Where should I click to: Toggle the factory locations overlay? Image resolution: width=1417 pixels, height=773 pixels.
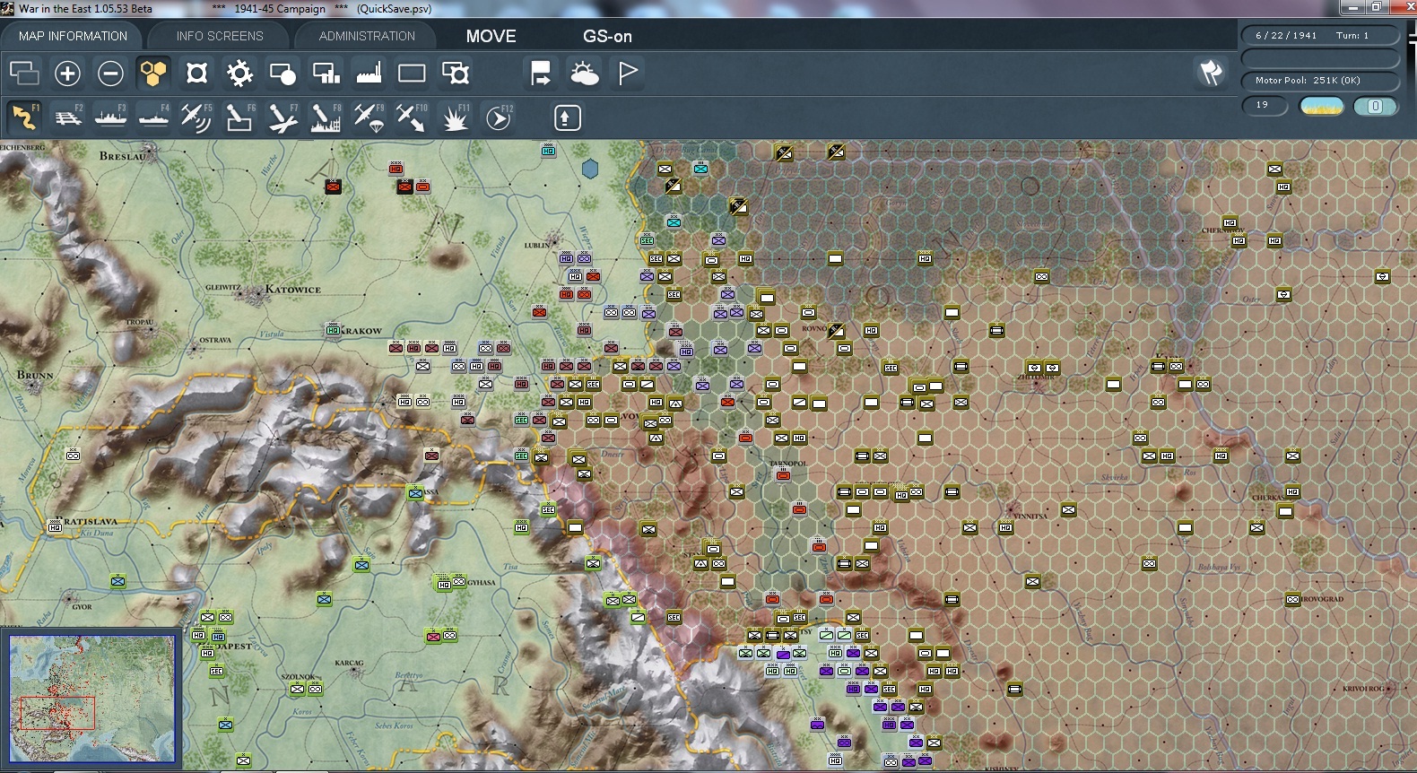[369, 73]
